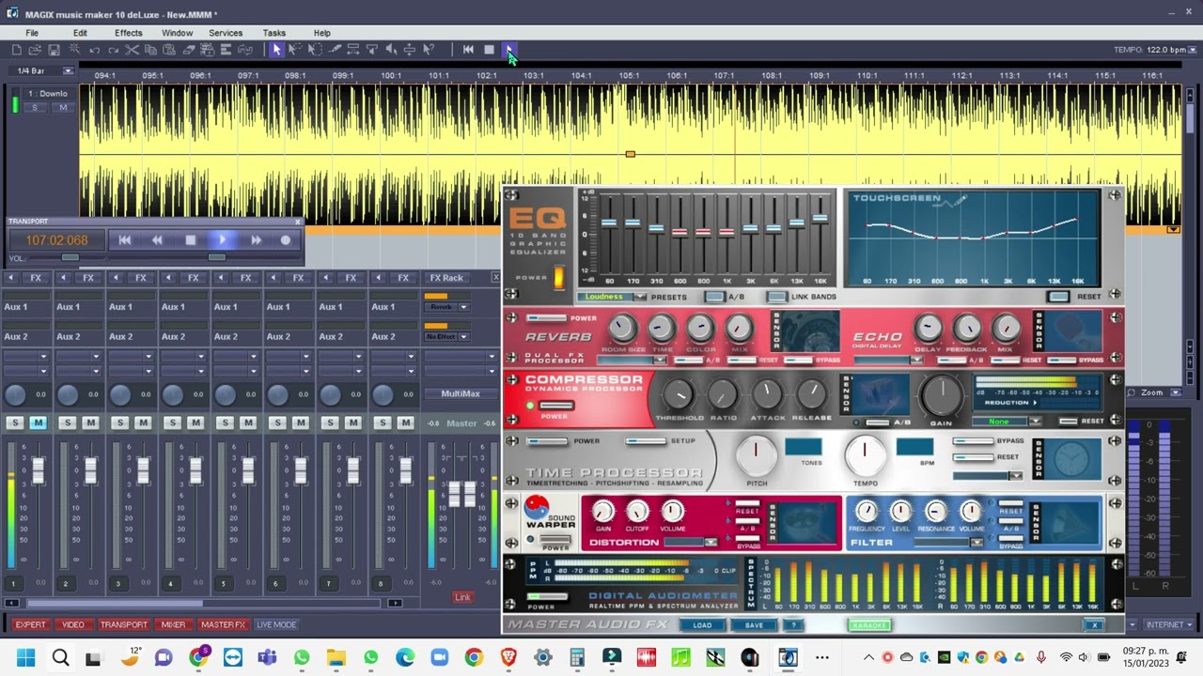This screenshot has width=1203, height=676.
Task: Click the MIXER bottom tab
Action: (x=173, y=625)
